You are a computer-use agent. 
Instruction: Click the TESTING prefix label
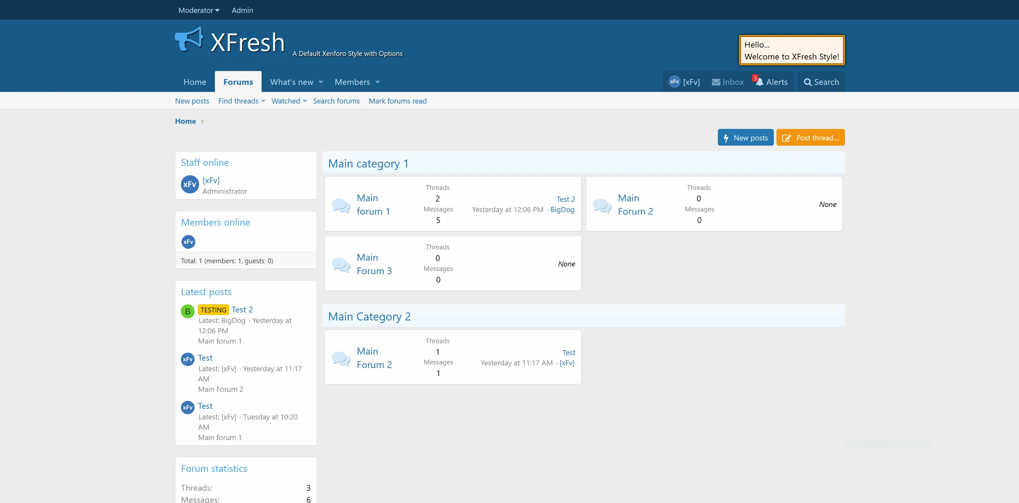214,310
